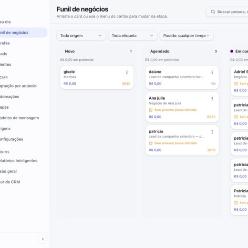Open the gisele card three-dot menu

[x=127, y=72]
